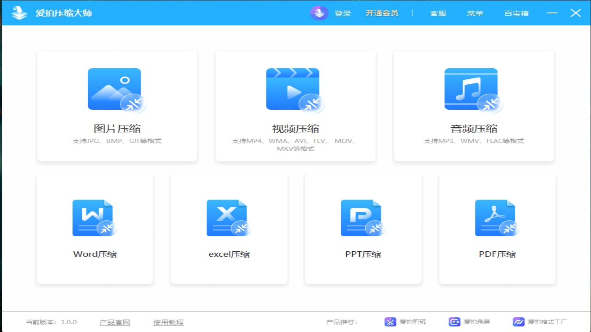Close the 爱拍压缩大师 window
The image size is (591, 332).
pyautogui.click(x=576, y=13)
